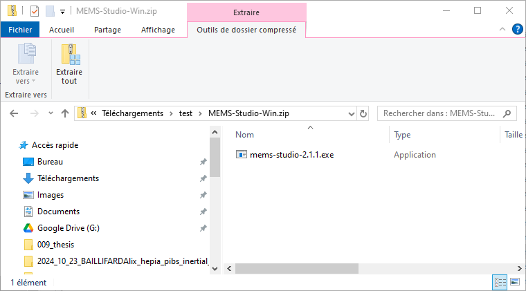Click the Properties checkmark icon in title bar
This screenshot has width=526, height=291.
[35, 11]
